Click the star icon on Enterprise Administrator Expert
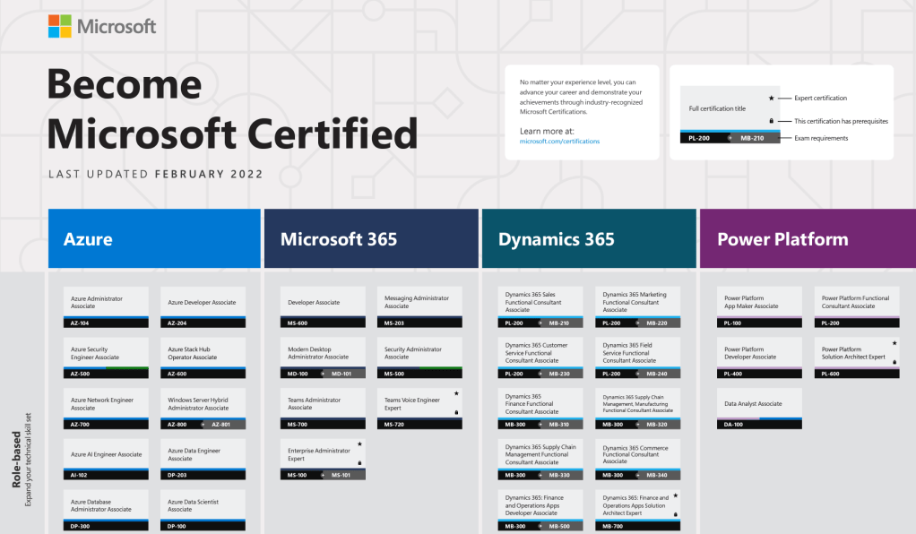 pyautogui.click(x=359, y=442)
